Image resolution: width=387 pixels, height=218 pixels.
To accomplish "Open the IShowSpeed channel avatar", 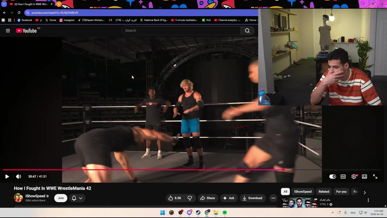I will (18, 198).
